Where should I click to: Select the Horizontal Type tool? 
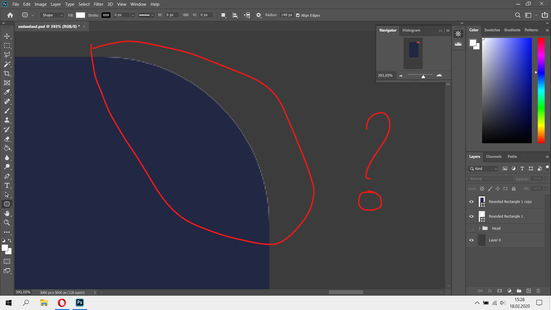point(7,185)
